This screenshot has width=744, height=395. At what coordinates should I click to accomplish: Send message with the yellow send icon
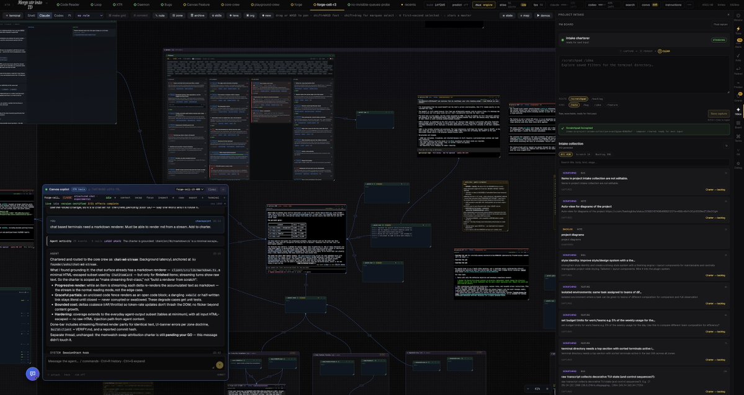(219, 365)
